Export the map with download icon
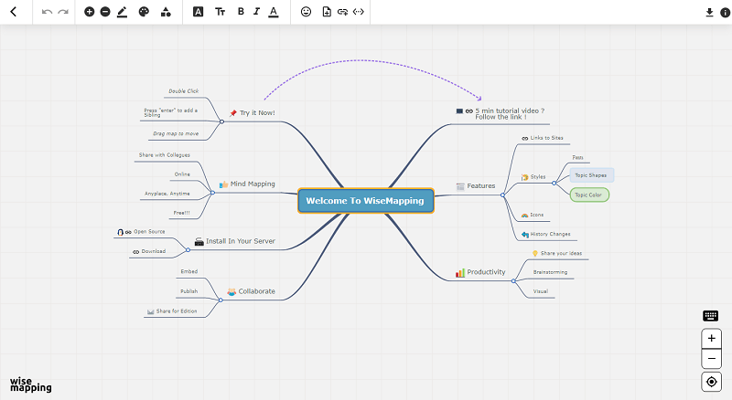The image size is (732, 400). click(x=710, y=13)
